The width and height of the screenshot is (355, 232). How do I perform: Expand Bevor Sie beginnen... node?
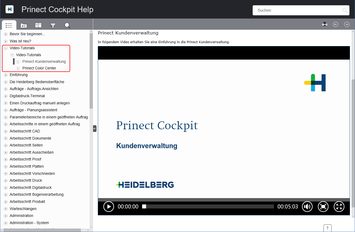pos(6,34)
